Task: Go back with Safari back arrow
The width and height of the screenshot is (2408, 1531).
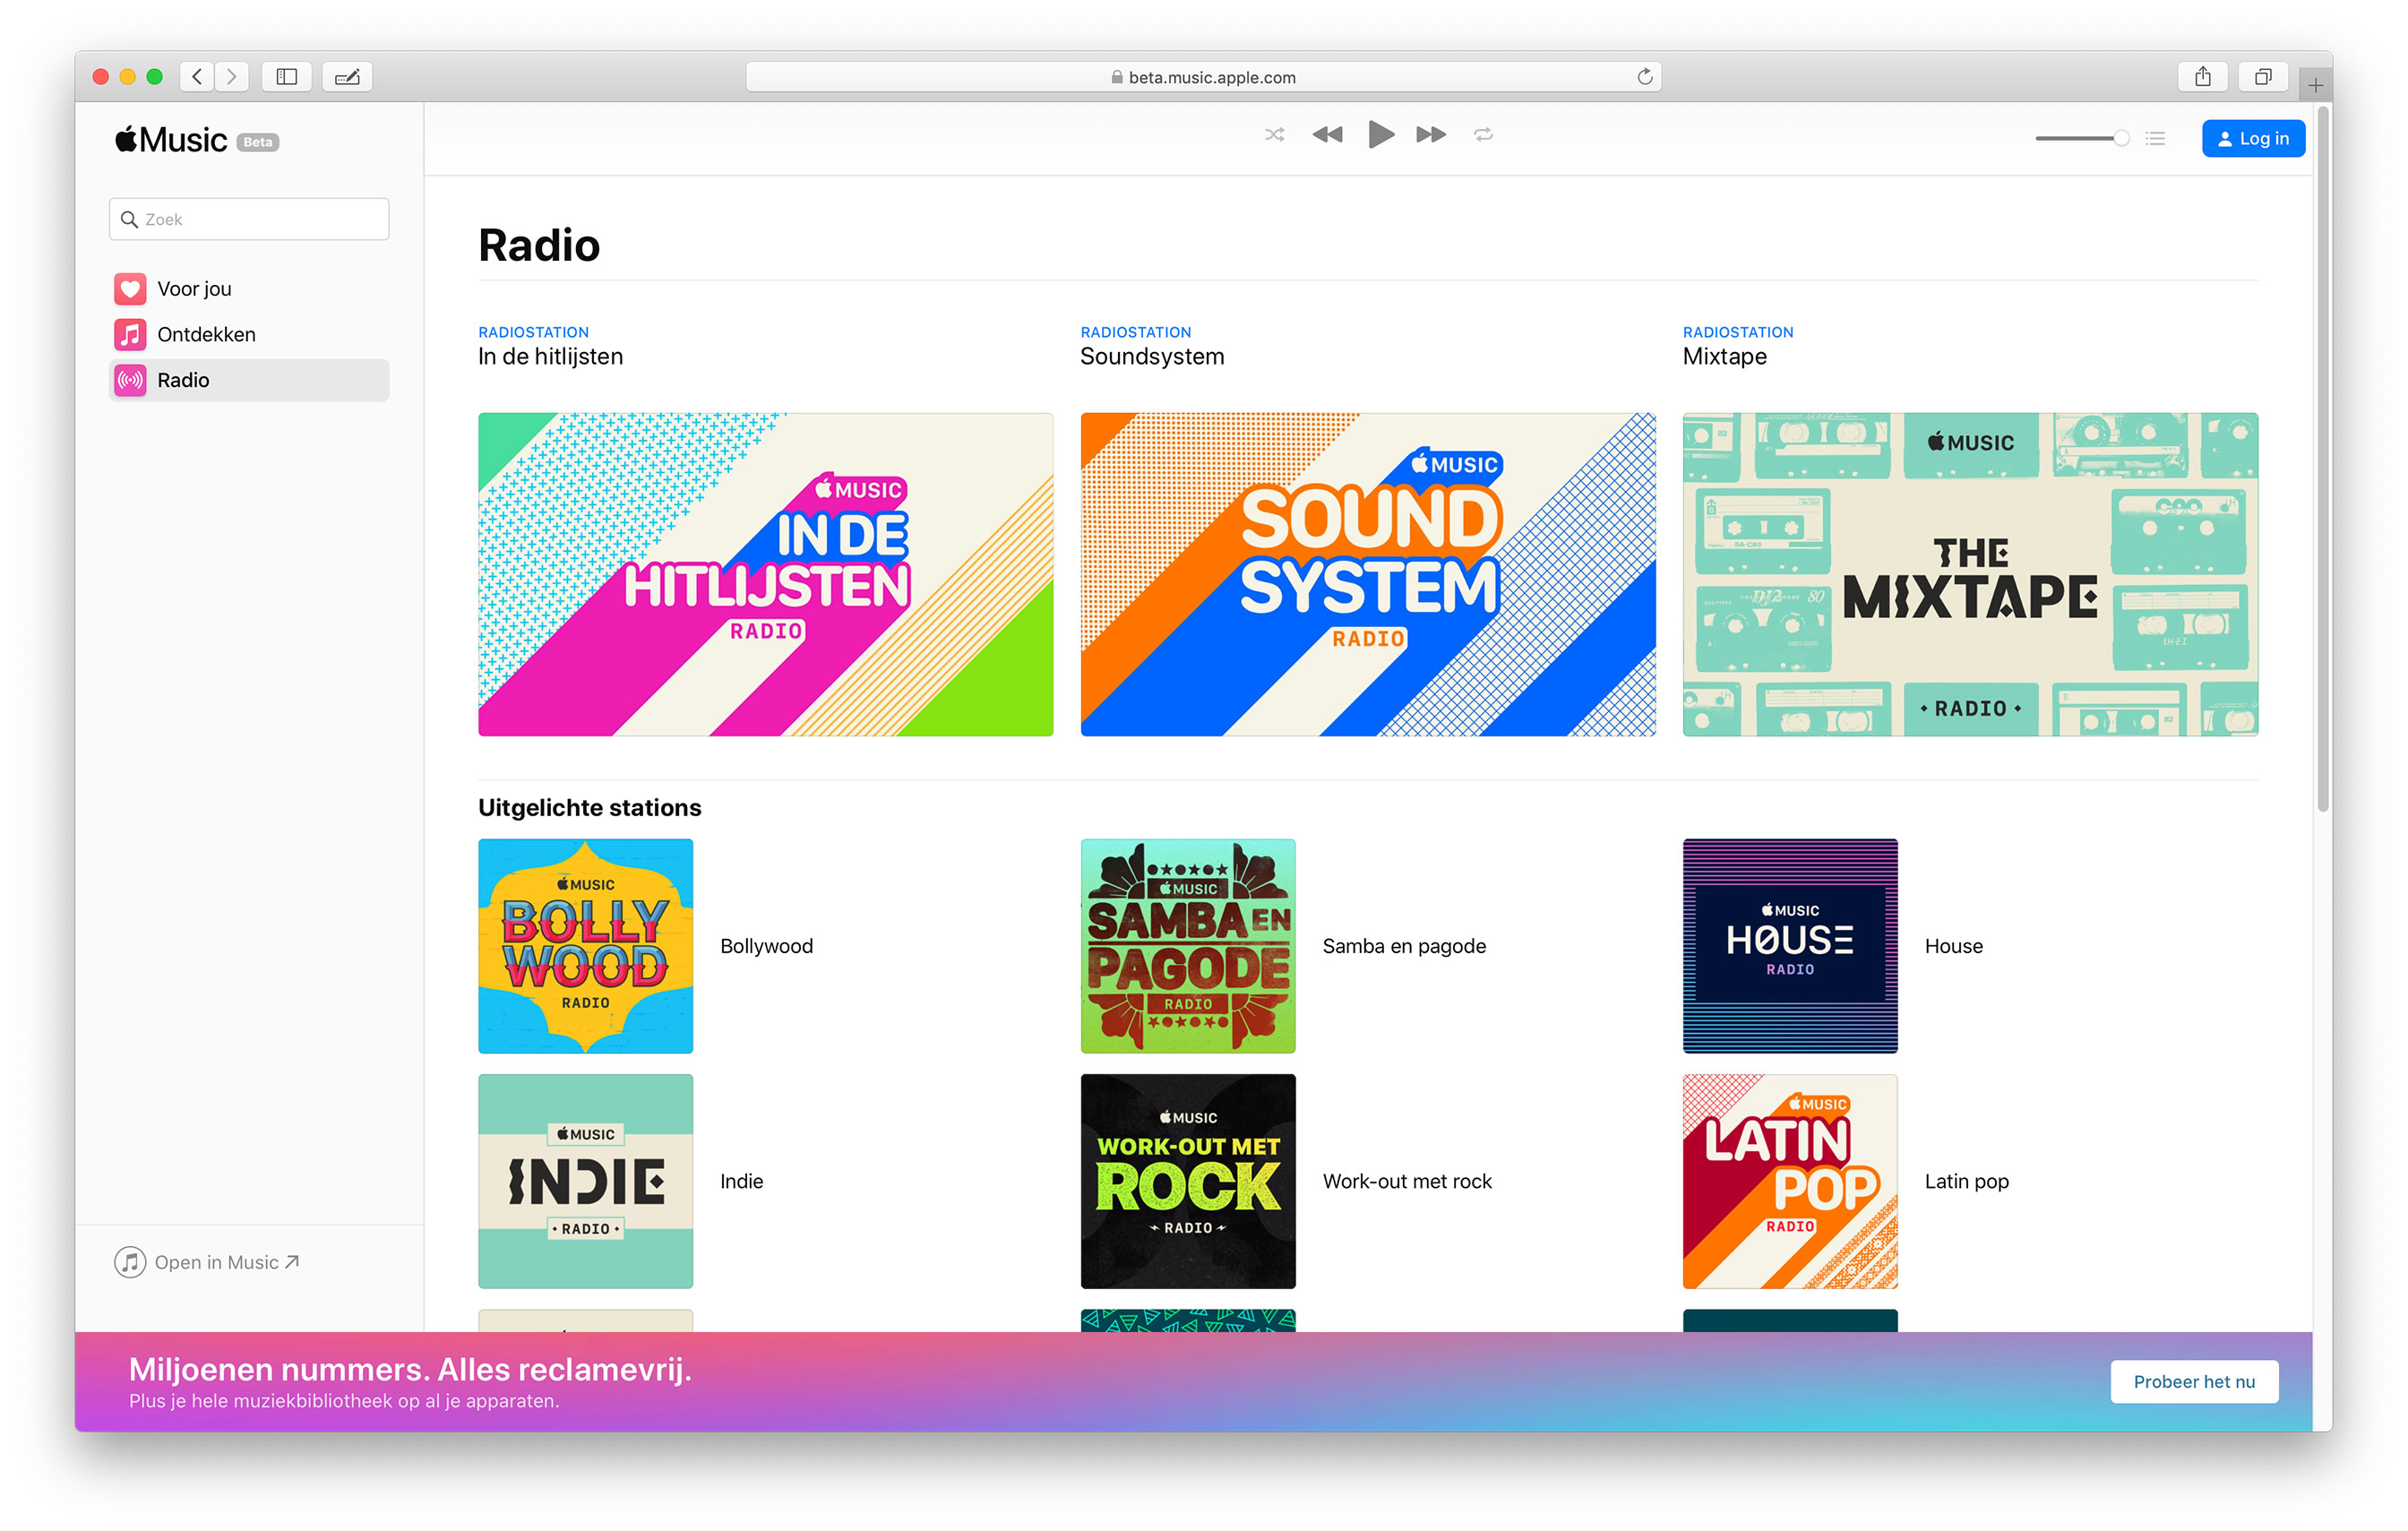Action: click(x=197, y=77)
